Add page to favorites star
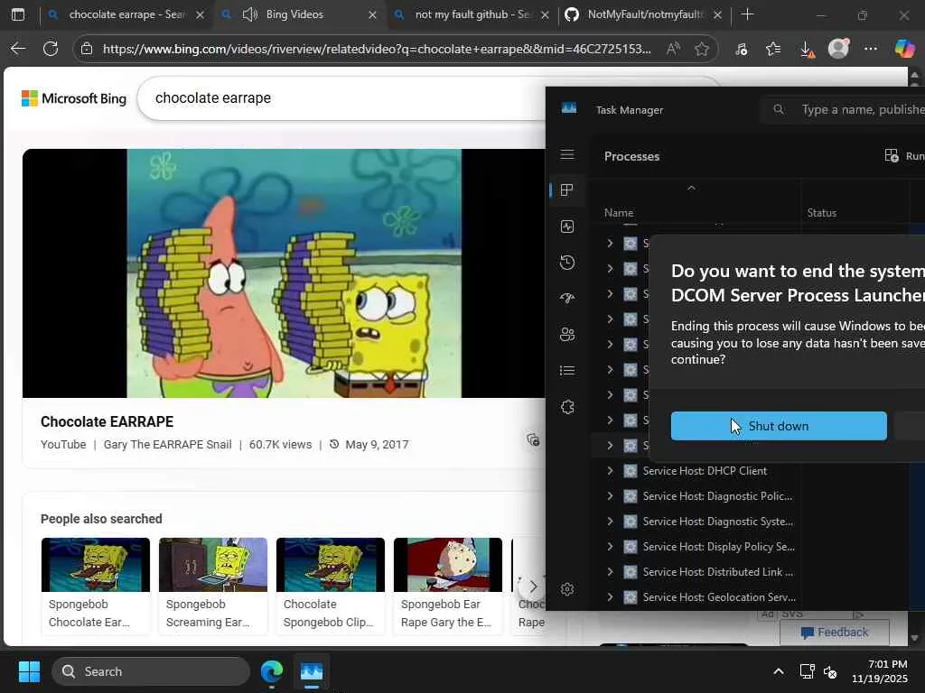This screenshot has width=925, height=693. (701, 49)
